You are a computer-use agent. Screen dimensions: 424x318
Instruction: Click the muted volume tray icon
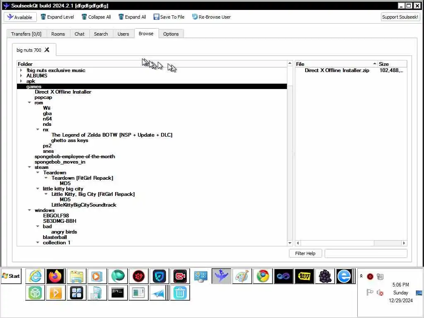tap(380, 293)
